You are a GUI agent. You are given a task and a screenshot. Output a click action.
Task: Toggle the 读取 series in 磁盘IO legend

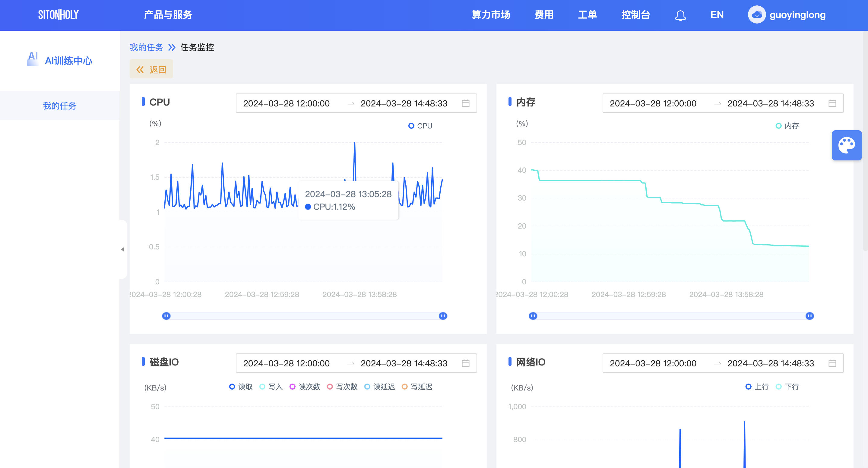pyautogui.click(x=241, y=387)
